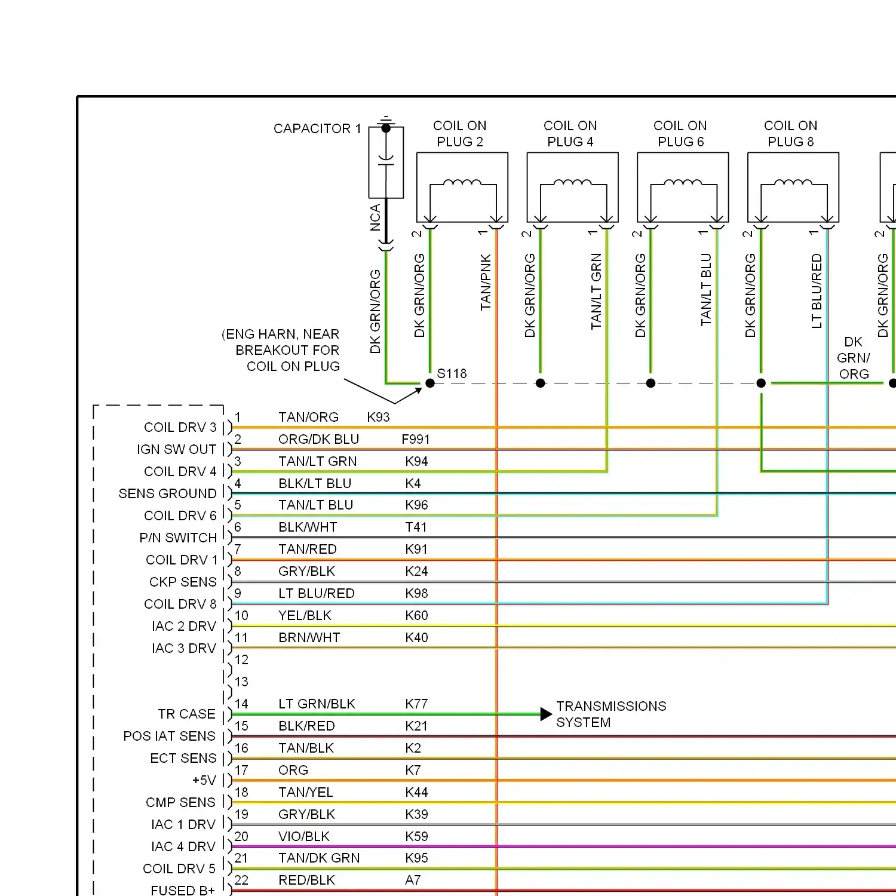The image size is (896, 896).
Task: Click the TAN/YEL wire color text
Action: pyautogui.click(x=305, y=792)
